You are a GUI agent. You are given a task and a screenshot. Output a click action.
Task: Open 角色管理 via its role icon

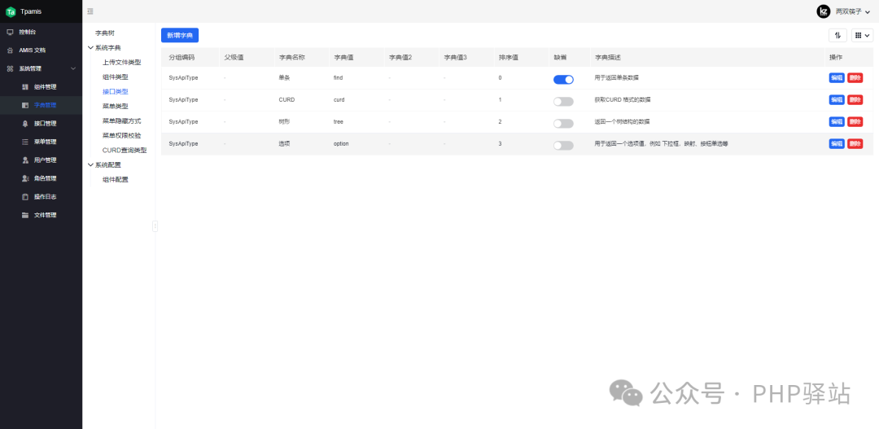click(24, 178)
